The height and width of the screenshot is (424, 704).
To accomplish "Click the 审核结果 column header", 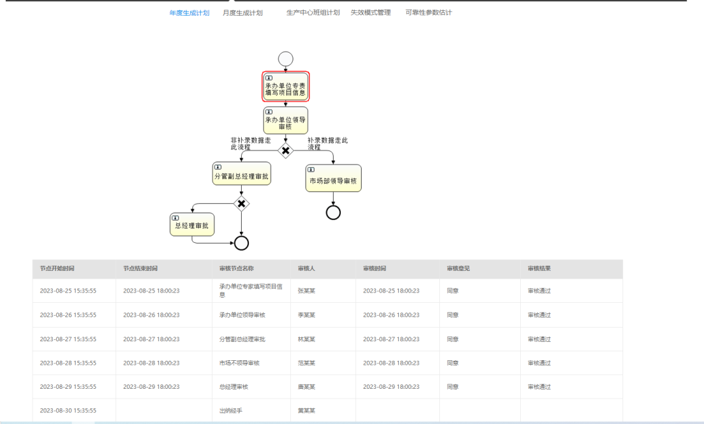I will click(x=539, y=268).
